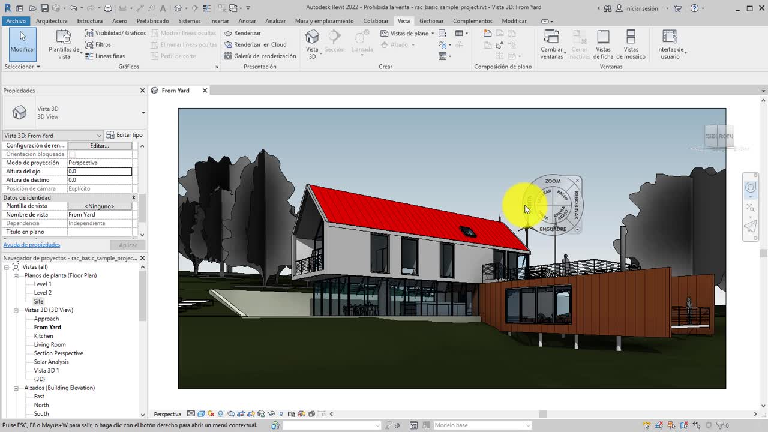
Task: Open Interfaz de usuario options
Action: click(670, 45)
